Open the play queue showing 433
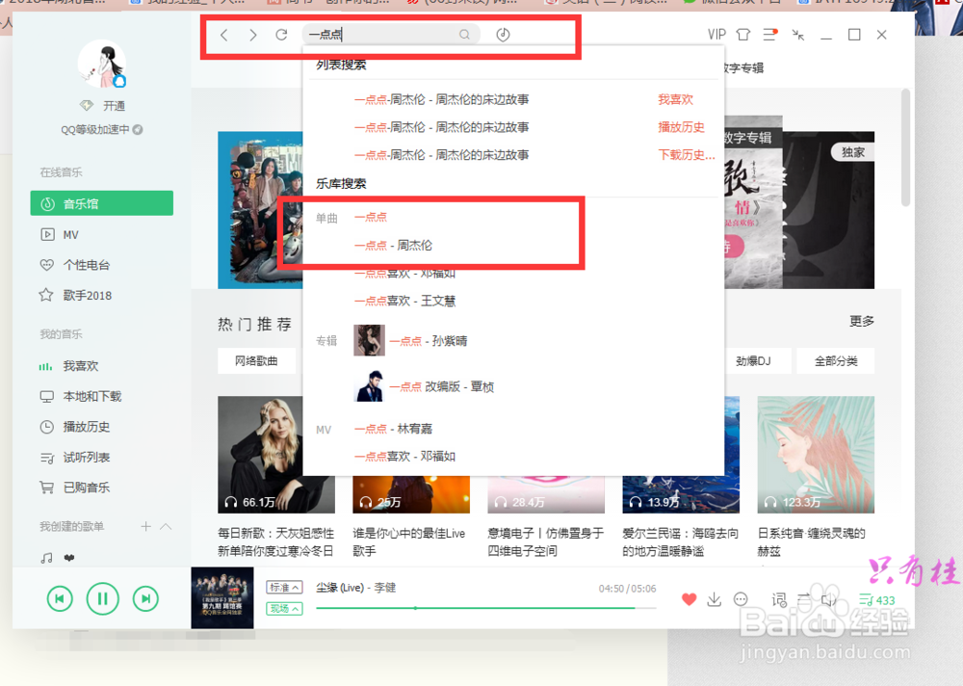The image size is (963, 686). tap(877, 600)
